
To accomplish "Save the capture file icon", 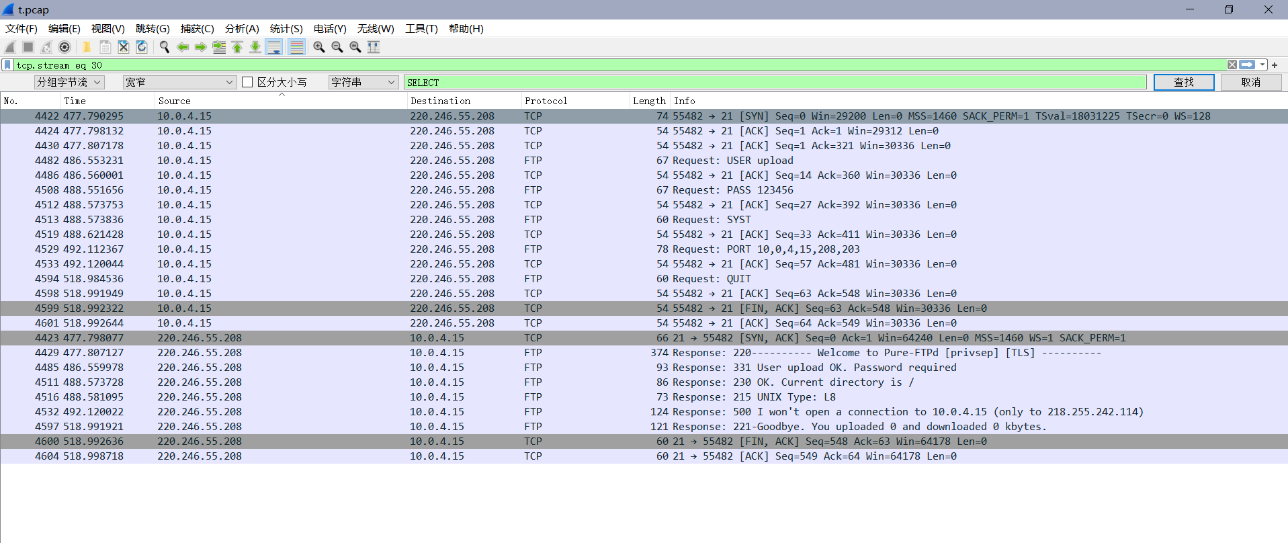I will [105, 47].
